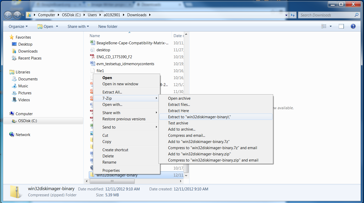Open the evm_testsetup_idmemorycontents document
The image size is (364, 203).
pos(125,64)
